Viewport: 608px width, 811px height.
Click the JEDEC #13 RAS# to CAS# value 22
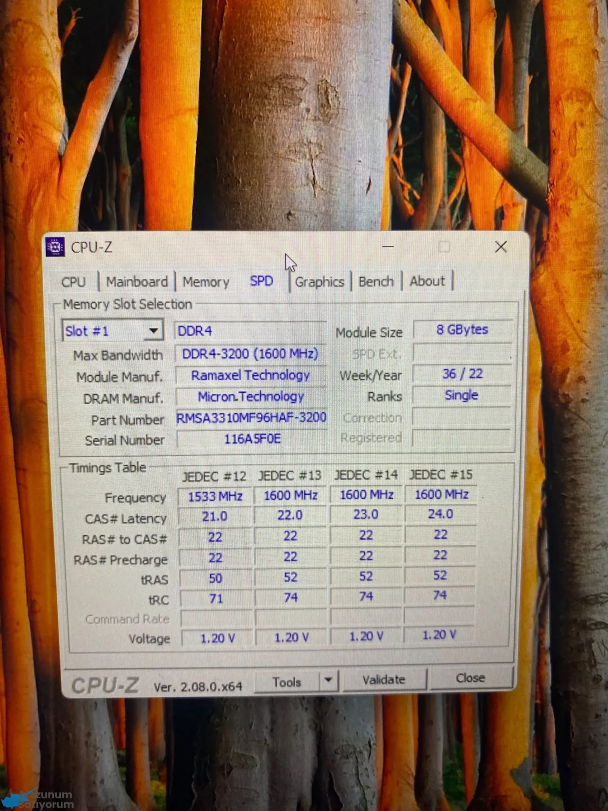290,536
